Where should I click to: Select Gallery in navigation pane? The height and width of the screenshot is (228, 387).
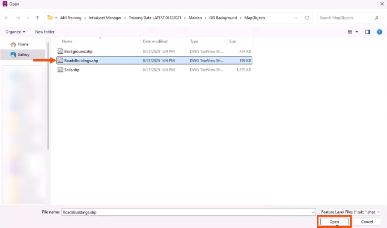pyautogui.click(x=23, y=54)
